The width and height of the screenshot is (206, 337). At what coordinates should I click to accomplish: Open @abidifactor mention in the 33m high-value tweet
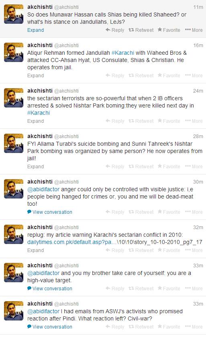43,273
